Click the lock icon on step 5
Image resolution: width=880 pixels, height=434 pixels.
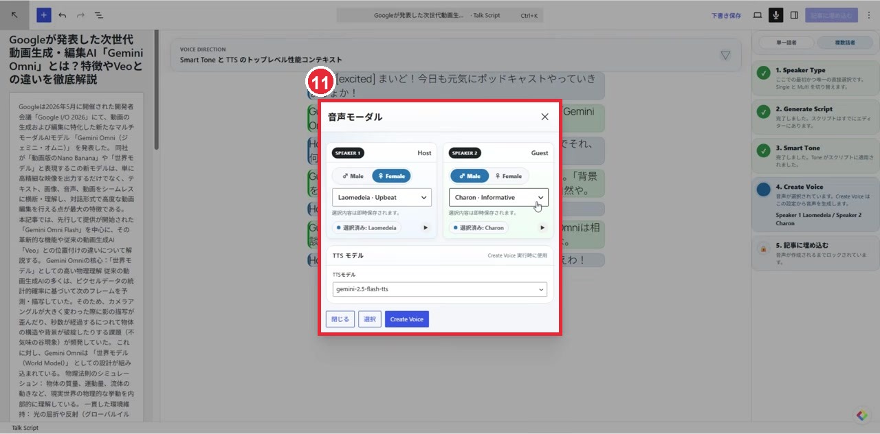tap(763, 249)
